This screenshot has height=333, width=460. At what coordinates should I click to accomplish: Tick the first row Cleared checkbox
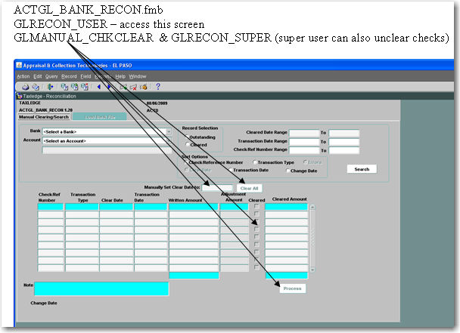coord(257,207)
